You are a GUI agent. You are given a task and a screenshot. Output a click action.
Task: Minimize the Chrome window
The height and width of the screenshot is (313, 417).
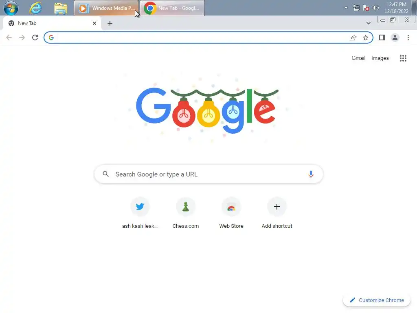[383, 20]
